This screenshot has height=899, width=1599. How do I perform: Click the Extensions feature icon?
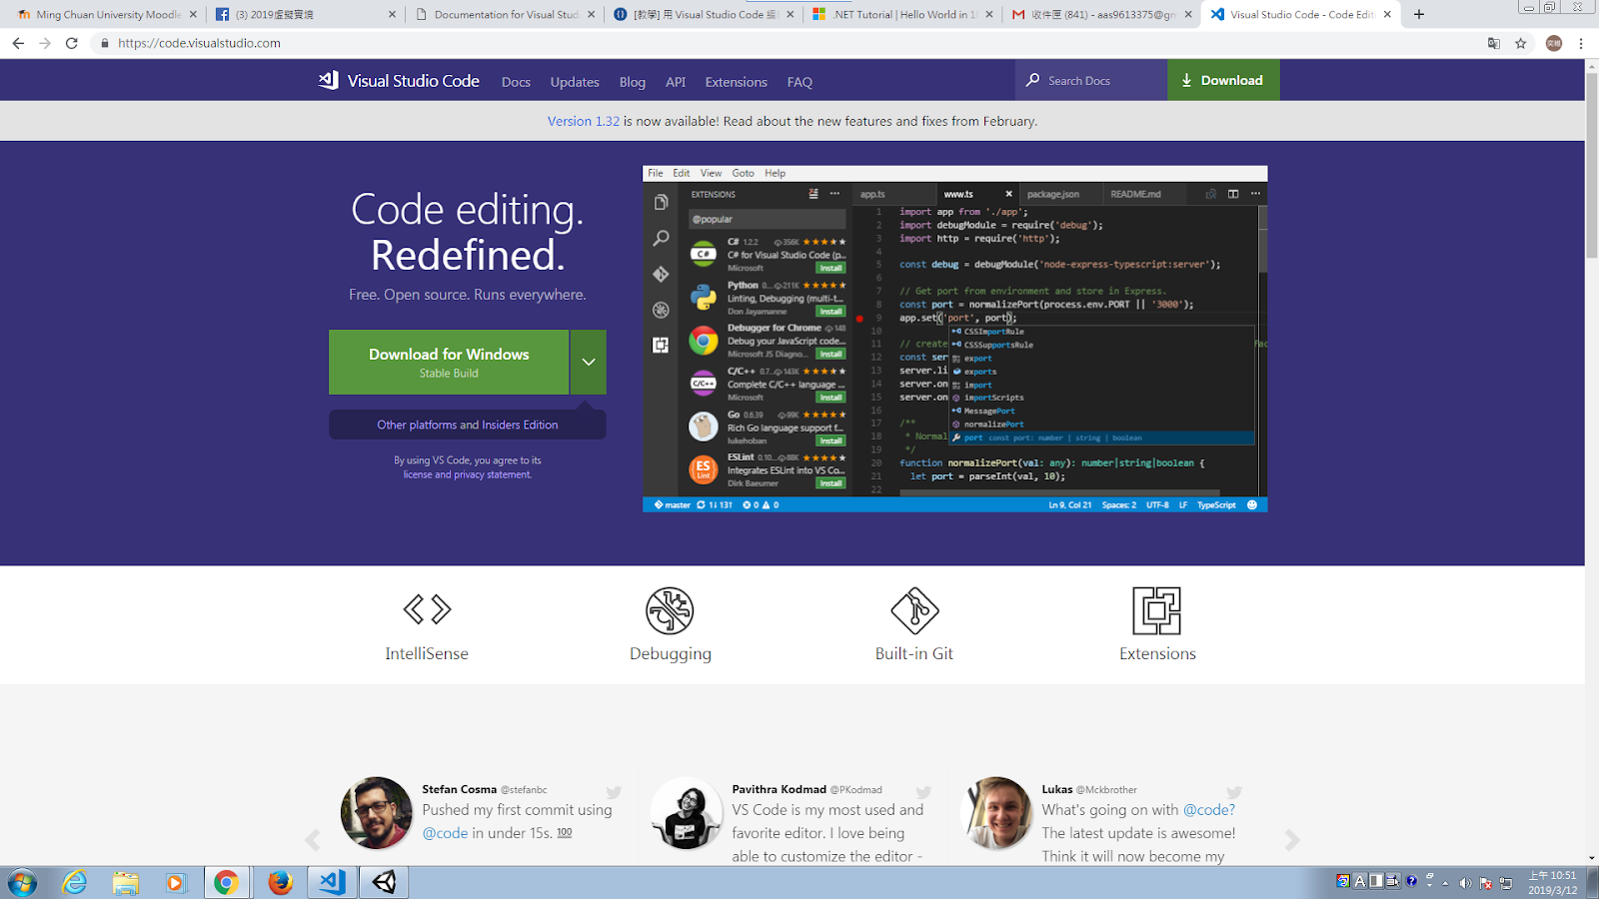(1157, 610)
